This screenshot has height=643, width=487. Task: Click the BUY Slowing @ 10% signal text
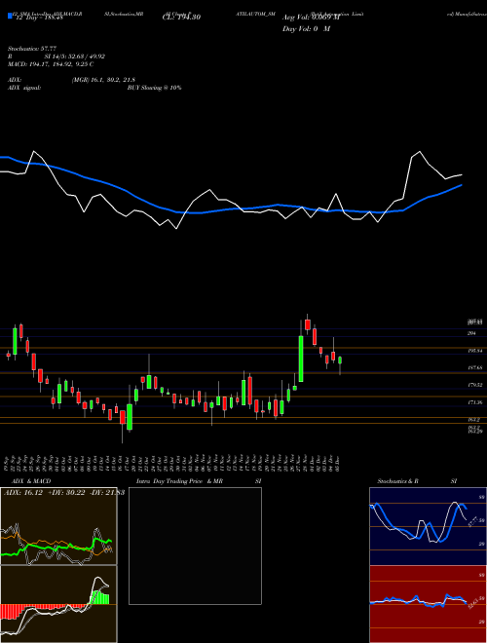tap(154, 88)
